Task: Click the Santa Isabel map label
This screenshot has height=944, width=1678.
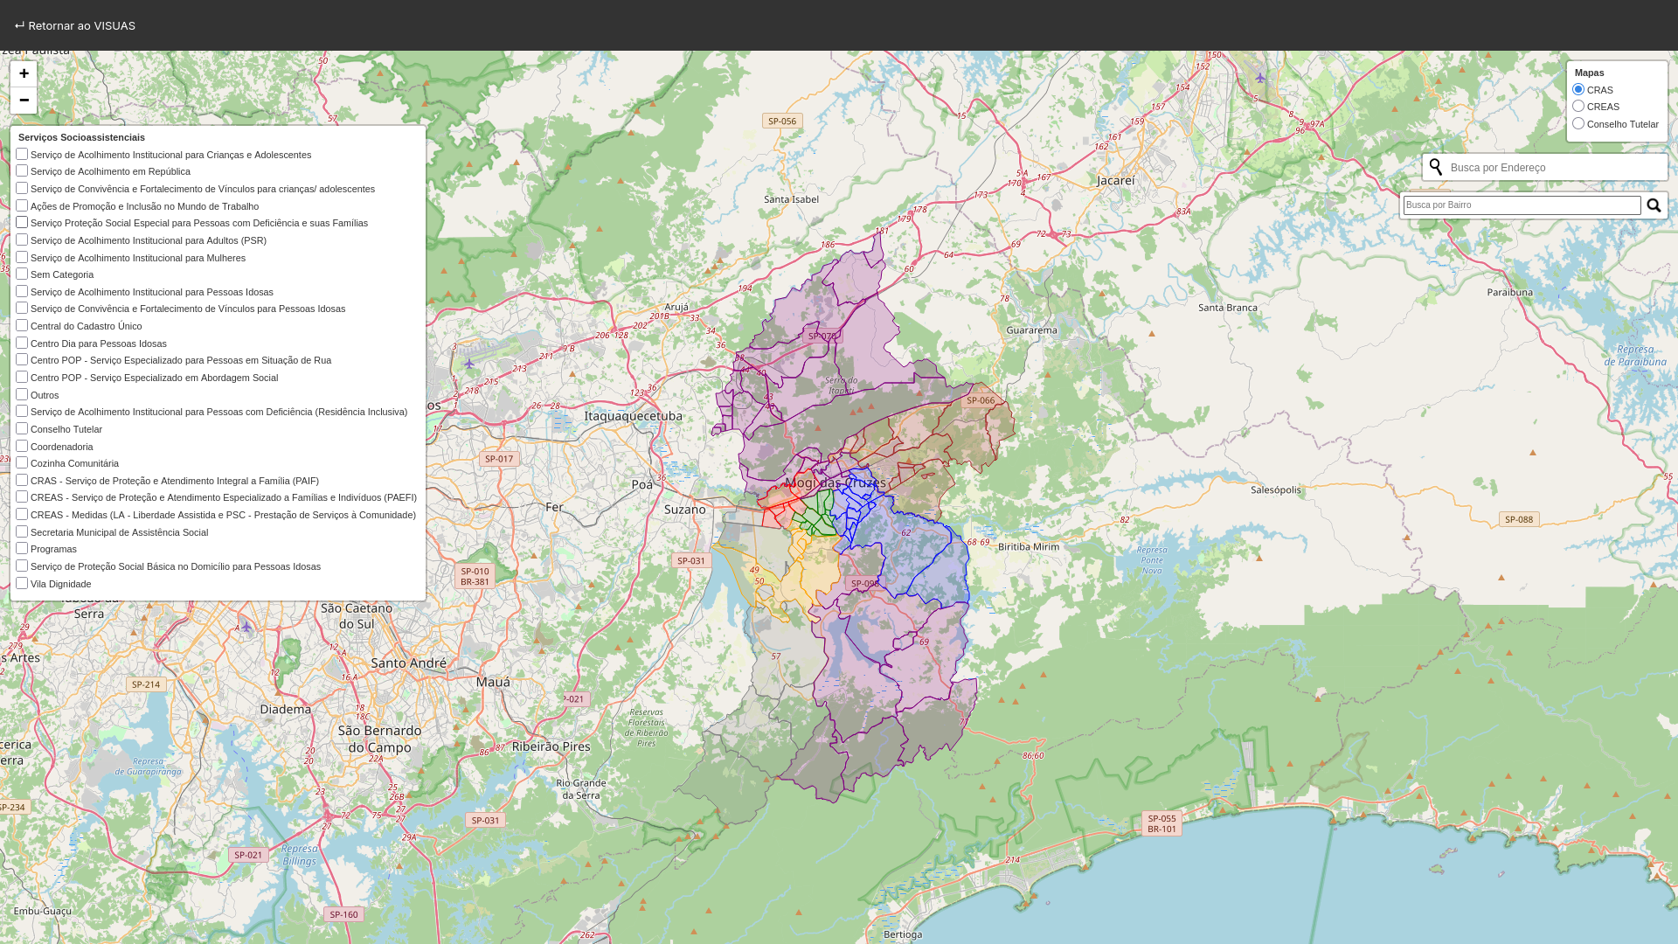Action: pyautogui.click(x=792, y=199)
